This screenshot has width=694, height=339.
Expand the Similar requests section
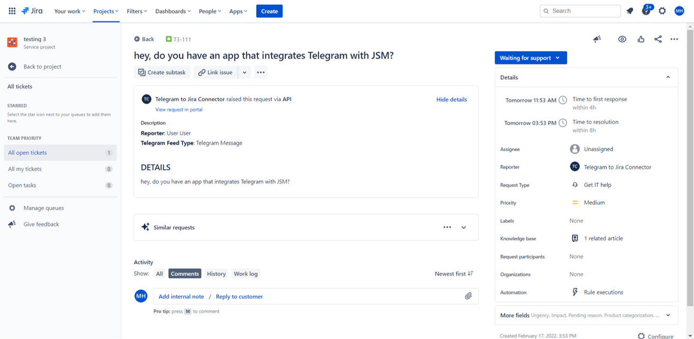point(464,227)
